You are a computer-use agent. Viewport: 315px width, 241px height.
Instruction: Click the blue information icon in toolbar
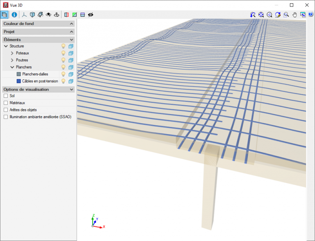tap(14, 15)
